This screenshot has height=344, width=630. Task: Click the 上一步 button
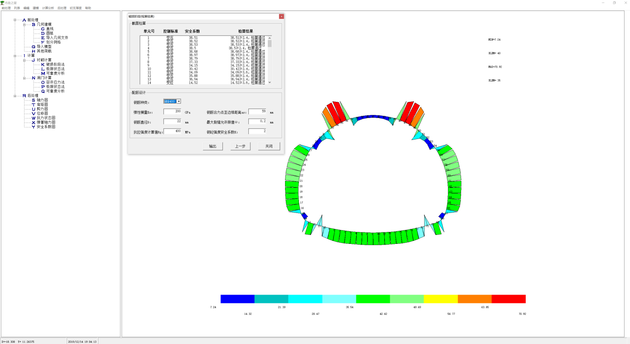tap(240, 146)
